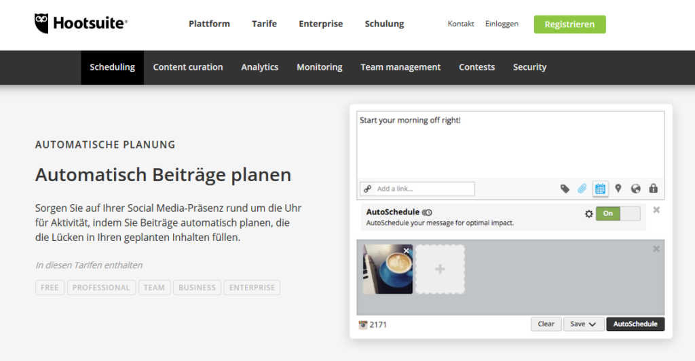Select the TEAM plan tag
The width and height of the screenshot is (695, 361).
point(154,288)
